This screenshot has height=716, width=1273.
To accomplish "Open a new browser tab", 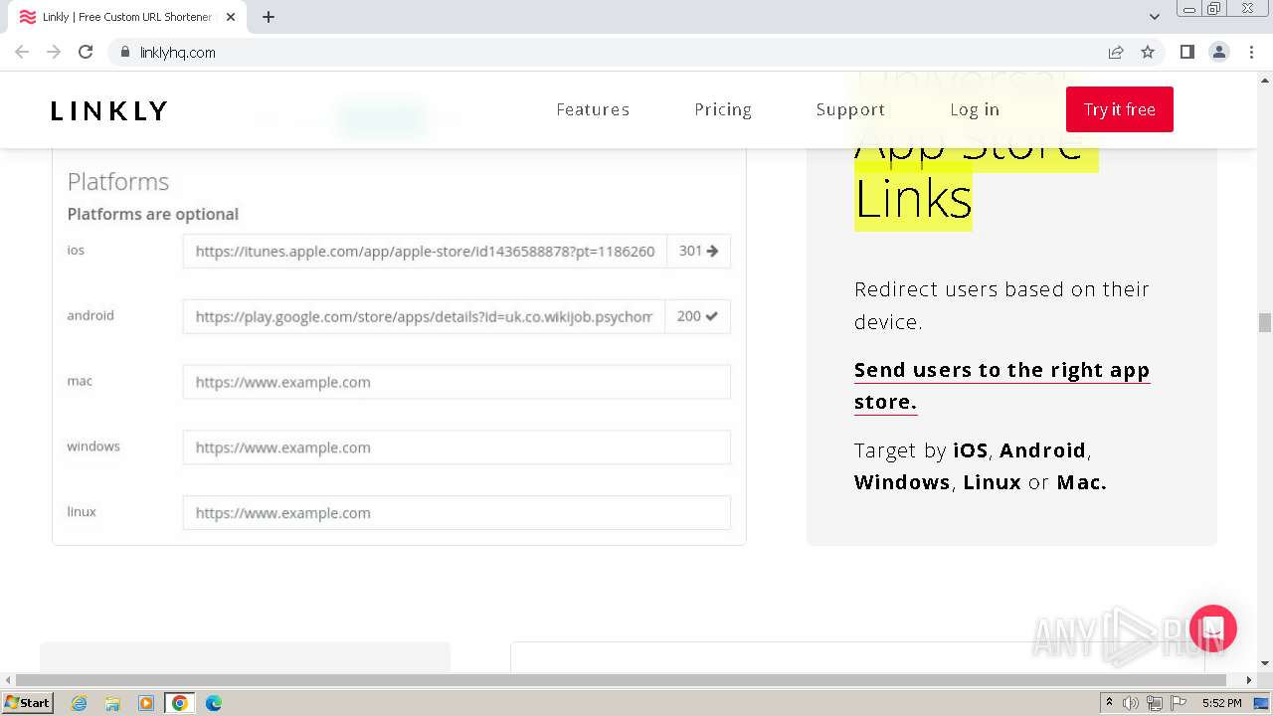I will [269, 17].
